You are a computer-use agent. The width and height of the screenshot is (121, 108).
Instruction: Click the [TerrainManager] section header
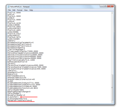point(16,49)
